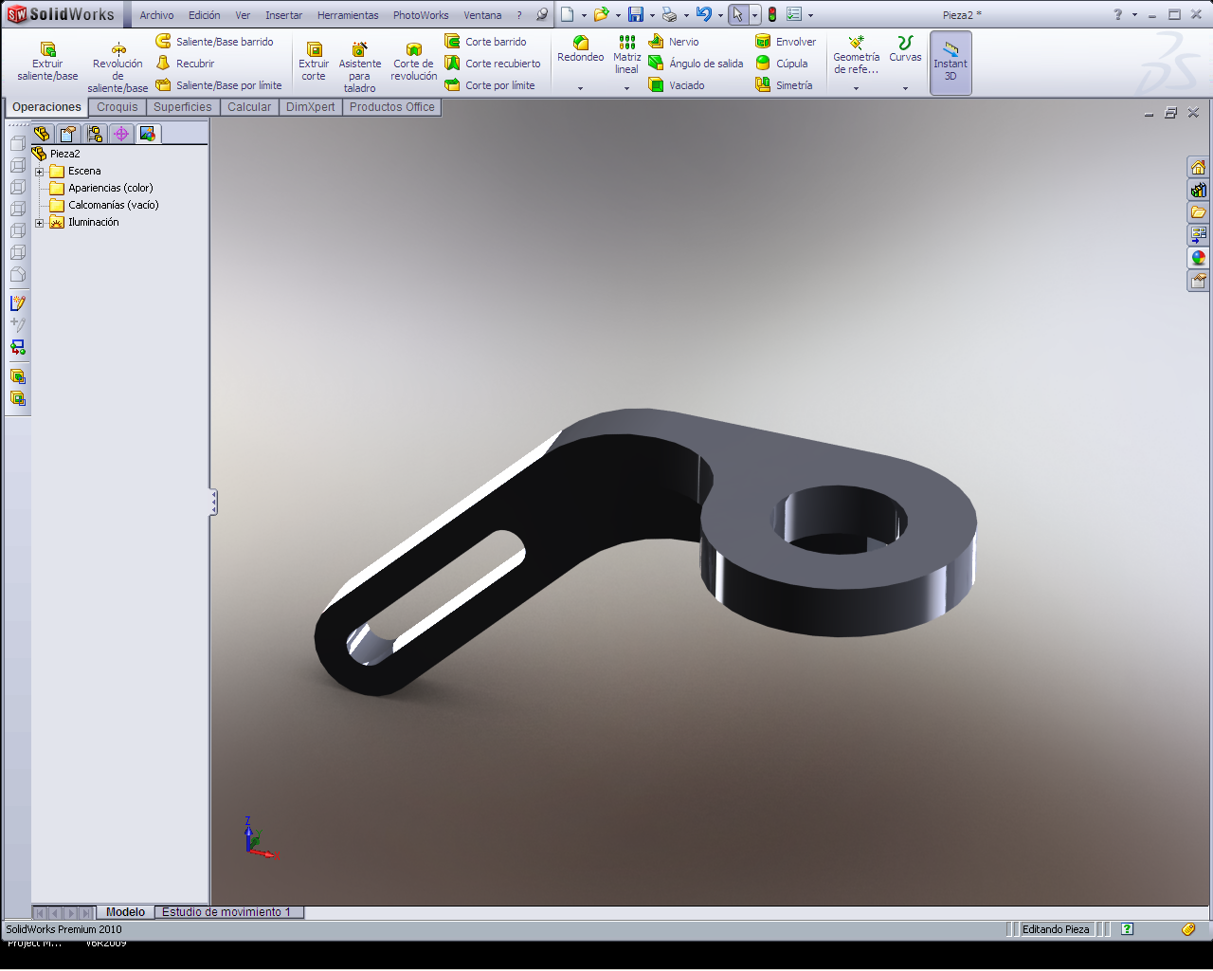The image size is (1213, 971).
Task: Click the Save floppy disk icon
Action: (636, 14)
